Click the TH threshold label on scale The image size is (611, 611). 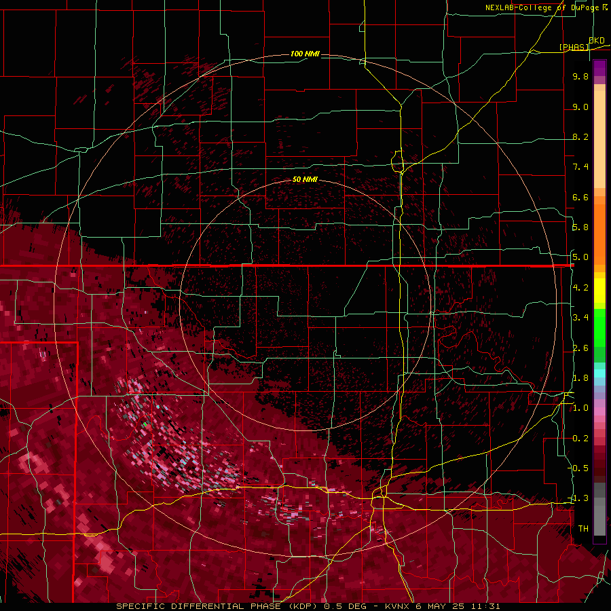tap(583, 529)
